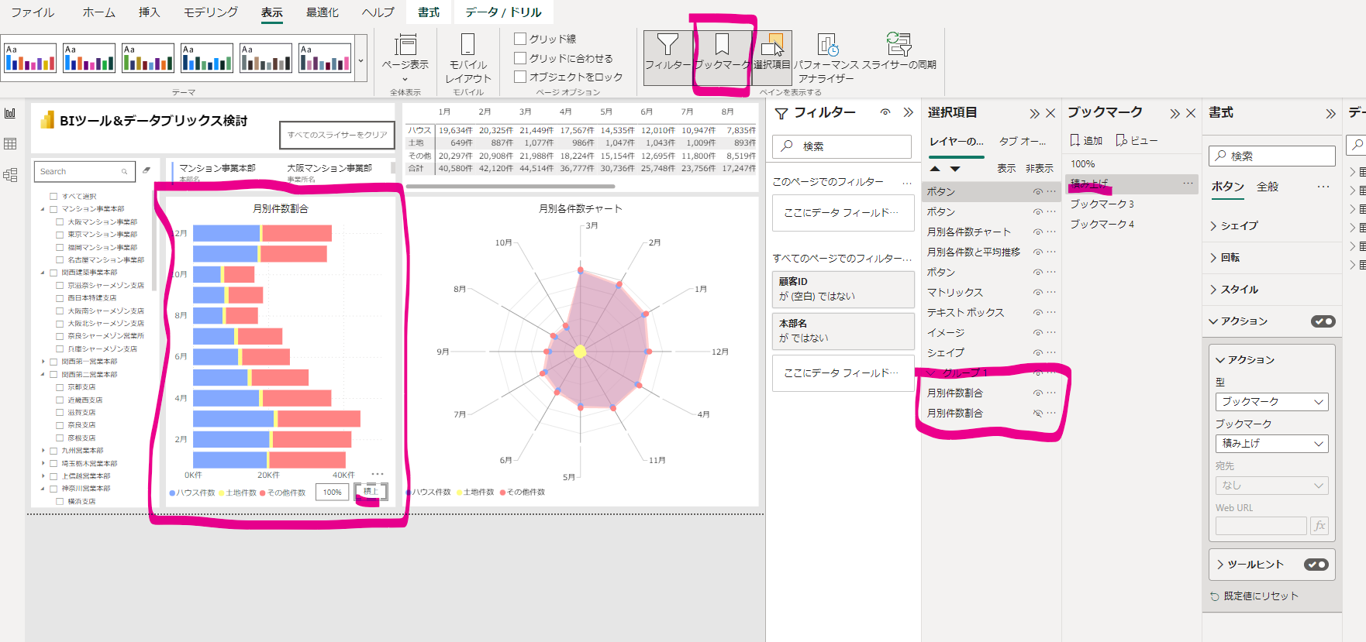The image size is (1366, 642).
Task: Collapse the Bookmark pane with double chevron
Action: [1175, 114]
